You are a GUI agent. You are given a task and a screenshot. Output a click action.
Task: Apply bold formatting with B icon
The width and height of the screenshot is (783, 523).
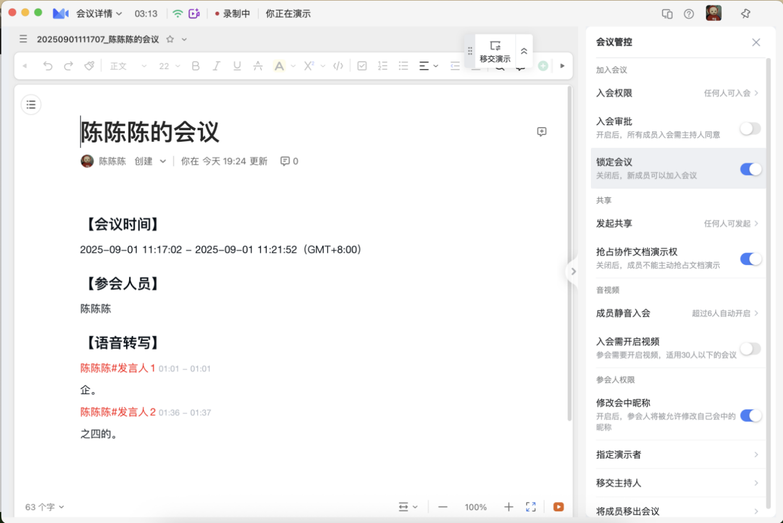click(196, 66)
